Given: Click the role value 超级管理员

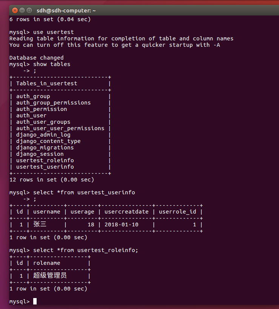Looking at the screenshot, I should point(50,275).
